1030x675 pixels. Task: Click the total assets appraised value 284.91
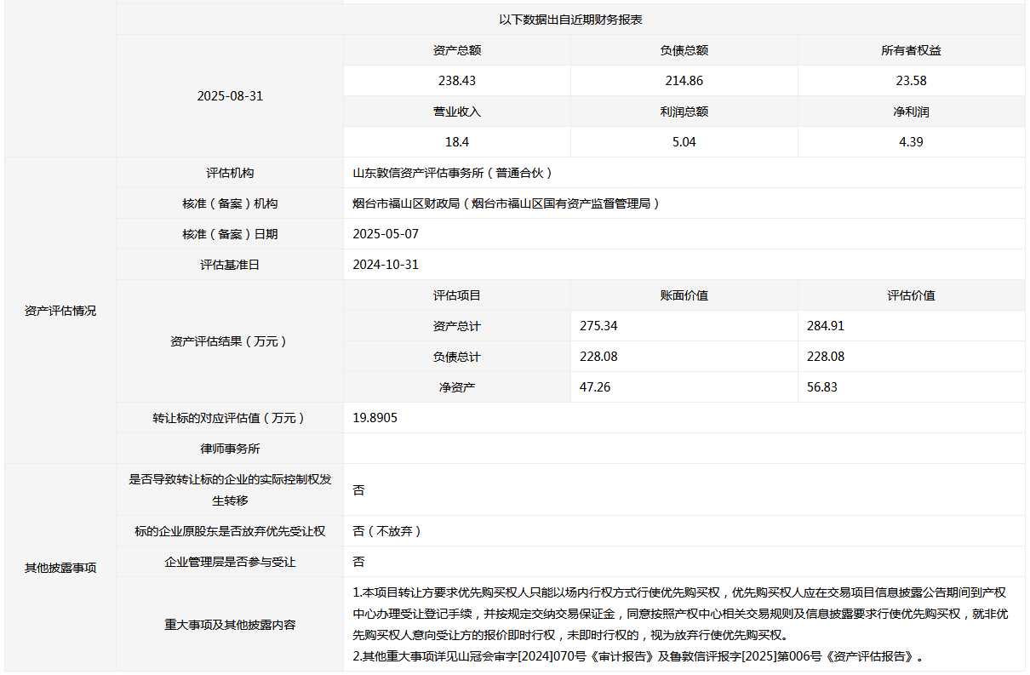[x=826, y=326]
